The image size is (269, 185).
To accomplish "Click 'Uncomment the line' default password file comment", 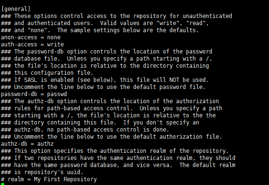I will [x=103, y=87].
